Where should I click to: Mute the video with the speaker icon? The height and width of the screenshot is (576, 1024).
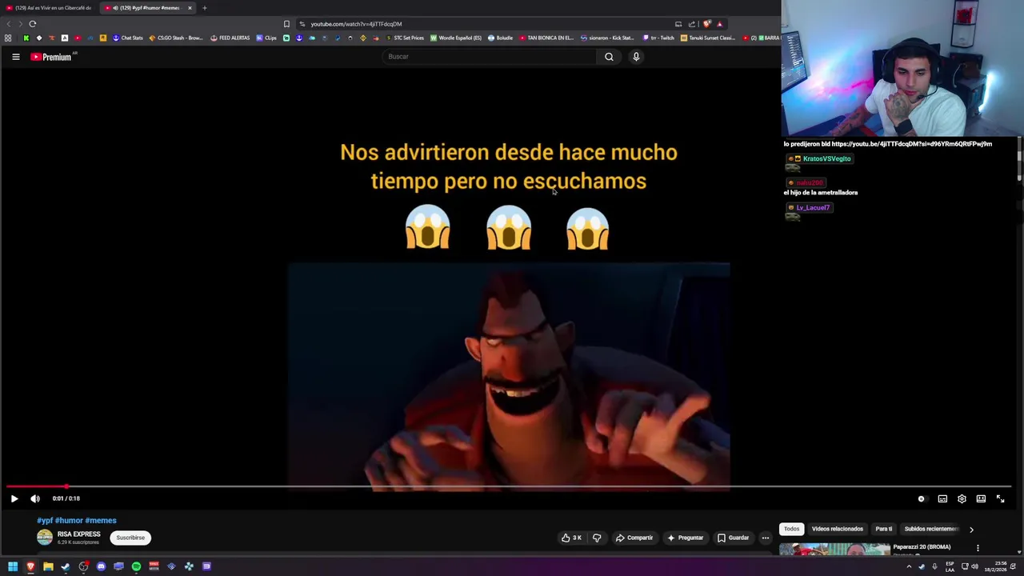(x=35, y=498)
